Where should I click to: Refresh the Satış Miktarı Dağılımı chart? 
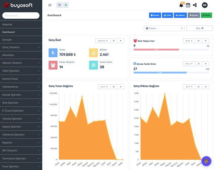[198, 87]
